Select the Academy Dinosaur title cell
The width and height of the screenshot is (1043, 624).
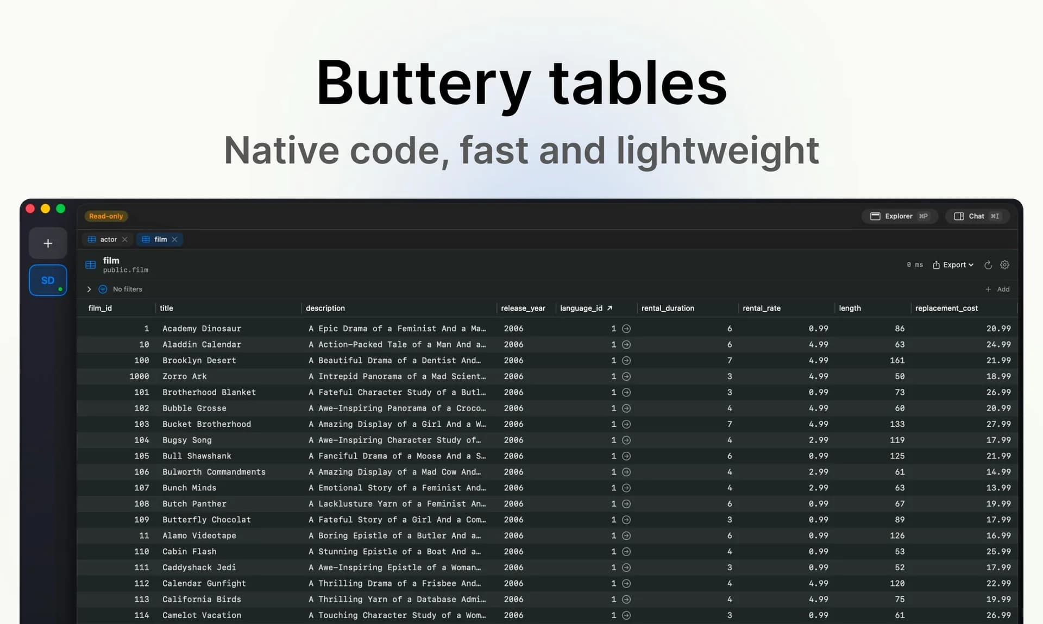point(202,329)
